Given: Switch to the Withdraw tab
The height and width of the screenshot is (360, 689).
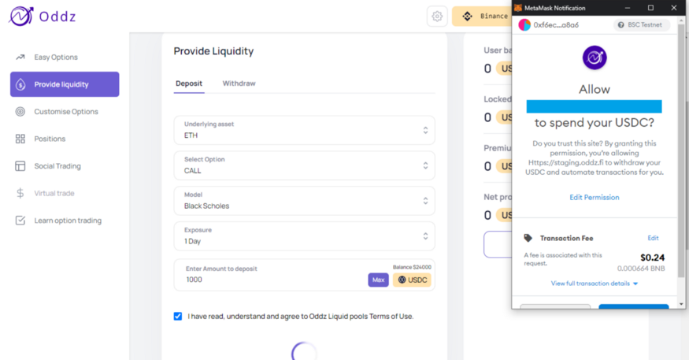Looking at the screenshot, I should (239, 84).
